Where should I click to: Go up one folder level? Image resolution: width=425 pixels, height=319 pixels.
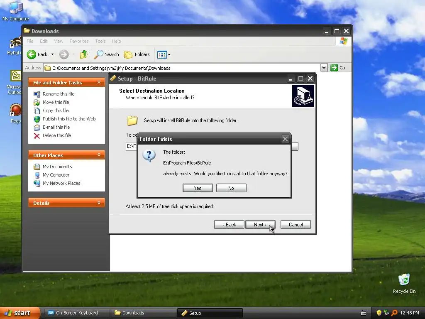(84, 54)
